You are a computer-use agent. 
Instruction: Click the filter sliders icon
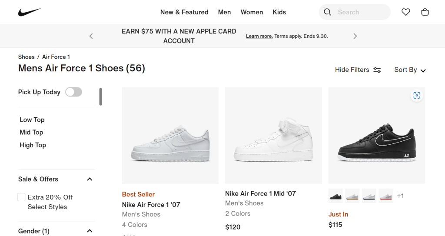pyautogui.click(x=377, y=70)
